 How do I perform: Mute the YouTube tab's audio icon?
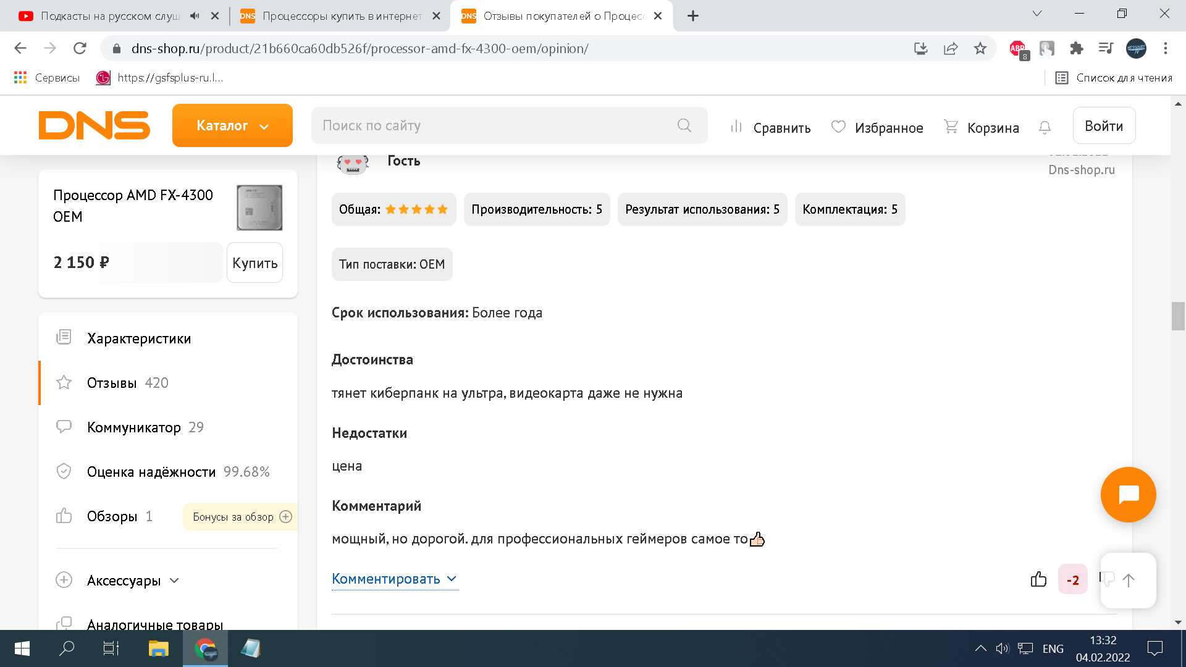pos(195,16)
